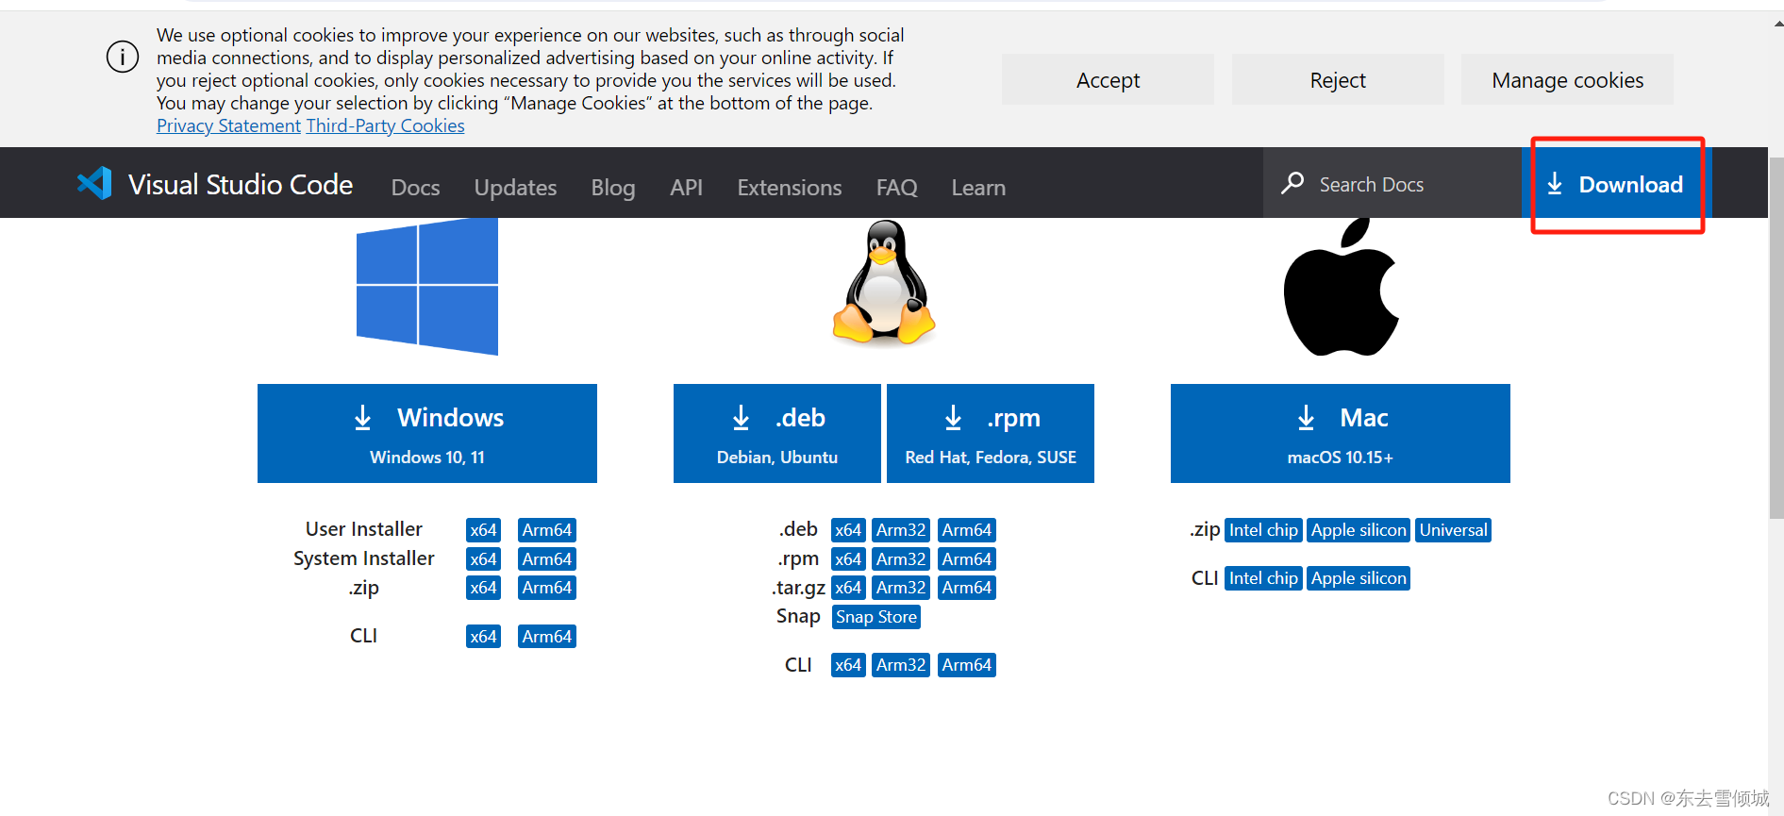
Task: Download the Mac macOS 10.15+ build
Action: [x=1341, y=433]
